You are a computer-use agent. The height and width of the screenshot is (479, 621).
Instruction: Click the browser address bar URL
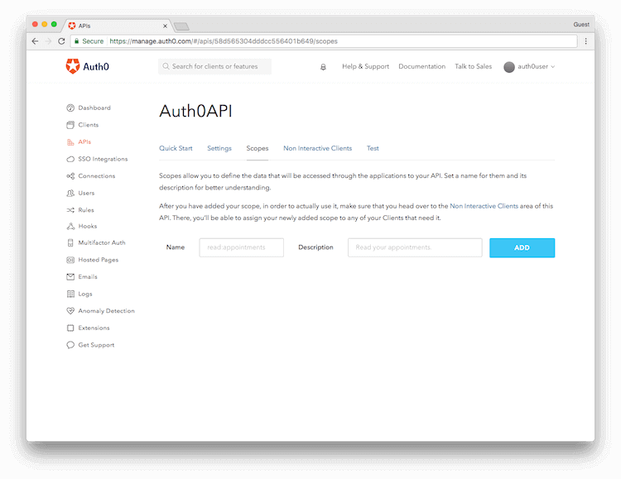click(224, 41)
